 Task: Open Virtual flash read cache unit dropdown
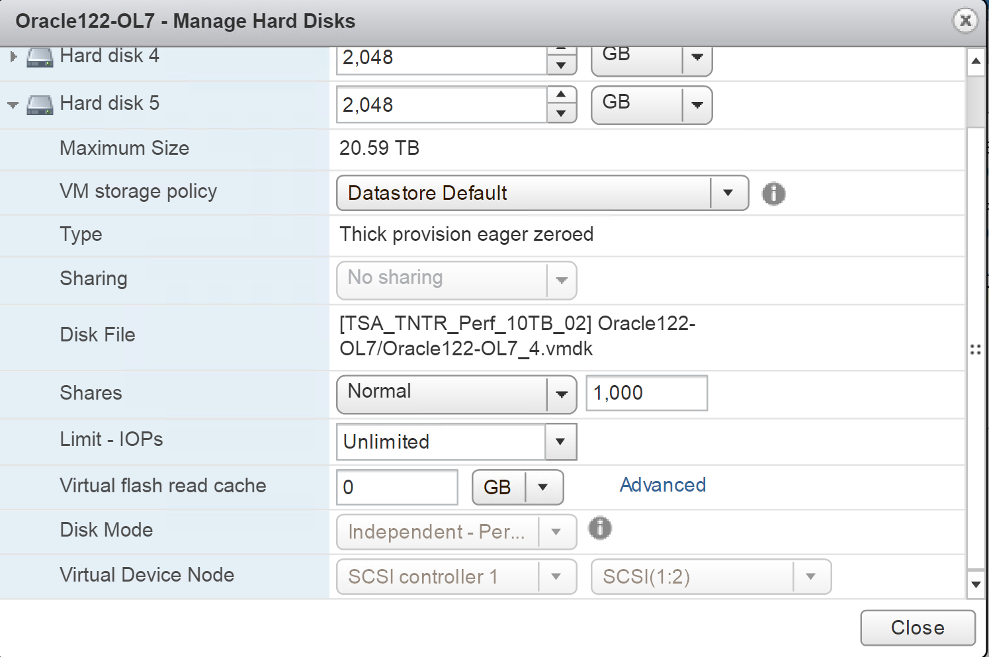pyautogui.click(x=543, y=488)
